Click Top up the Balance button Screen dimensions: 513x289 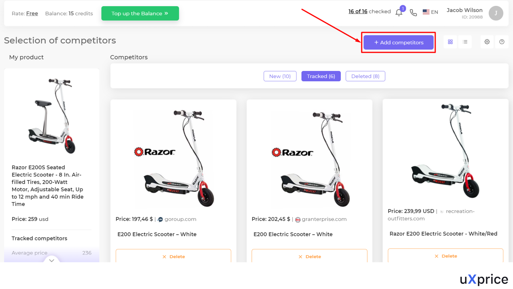pos(140,13)
